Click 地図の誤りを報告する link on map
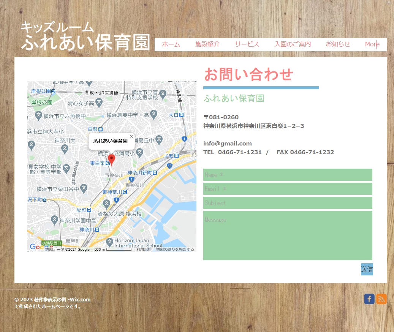Image resolution: width=394 pixels, height=332 pixels. tap(175, 249)
